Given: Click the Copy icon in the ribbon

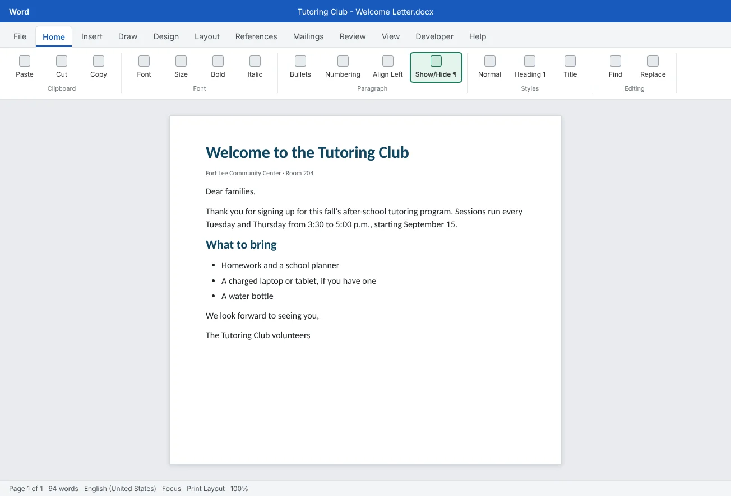Looking at the screenshot, I should (x=99, y=61).
